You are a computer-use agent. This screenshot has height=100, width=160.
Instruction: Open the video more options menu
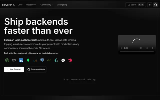coord(153,48)
